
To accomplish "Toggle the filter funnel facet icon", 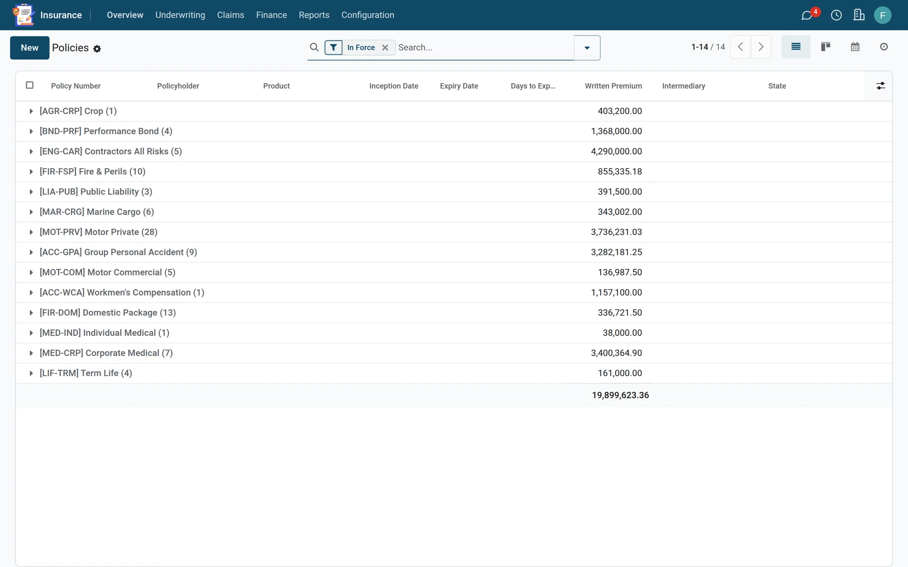I will pyautogui.click(x=333, y=47).
